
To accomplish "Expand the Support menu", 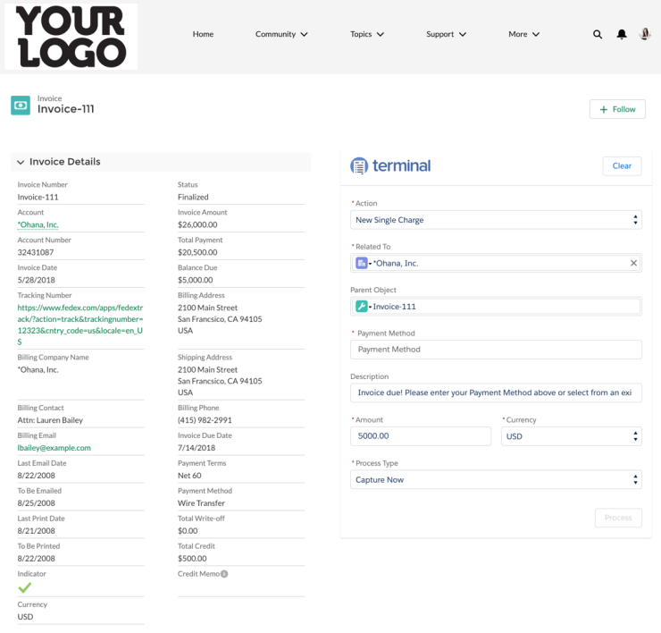I will click(446, 34).
